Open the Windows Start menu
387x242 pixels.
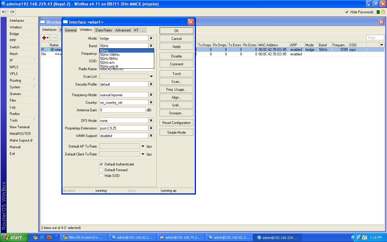coord(15,237)
